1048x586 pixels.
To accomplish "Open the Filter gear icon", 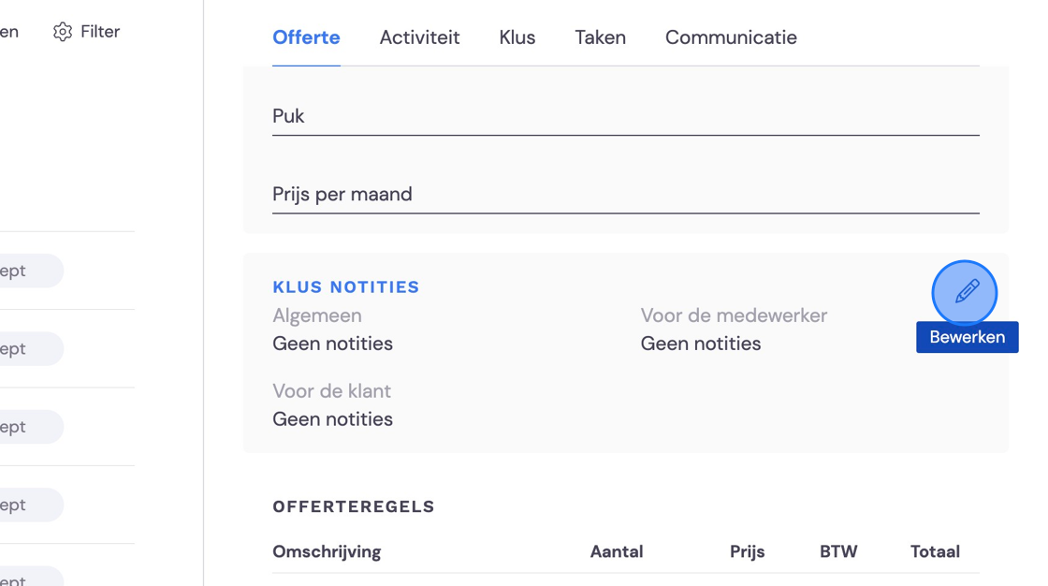I will click(62, 32).
